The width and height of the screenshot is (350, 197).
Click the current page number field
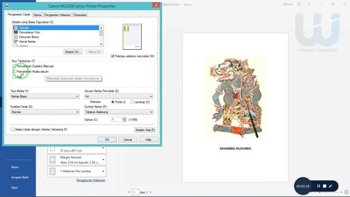click(x=135, y=192)
